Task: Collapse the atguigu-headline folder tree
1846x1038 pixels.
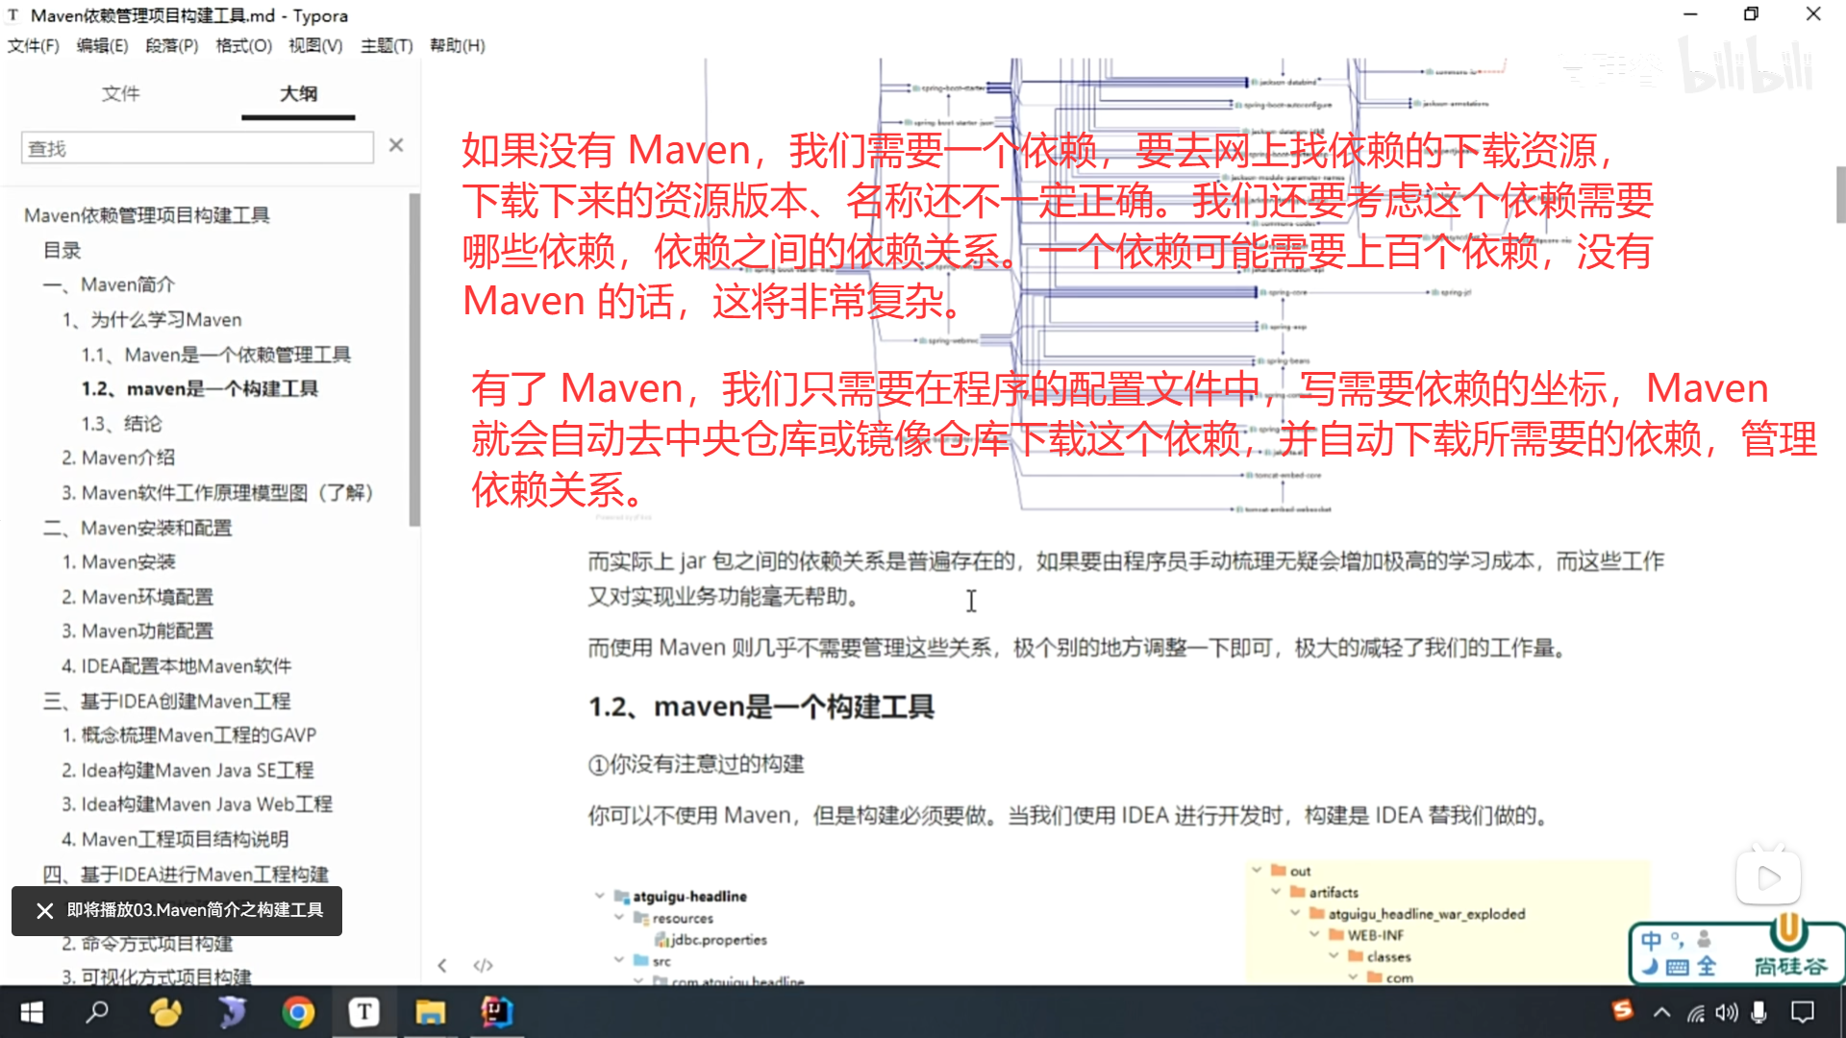Action: [600, 896]
